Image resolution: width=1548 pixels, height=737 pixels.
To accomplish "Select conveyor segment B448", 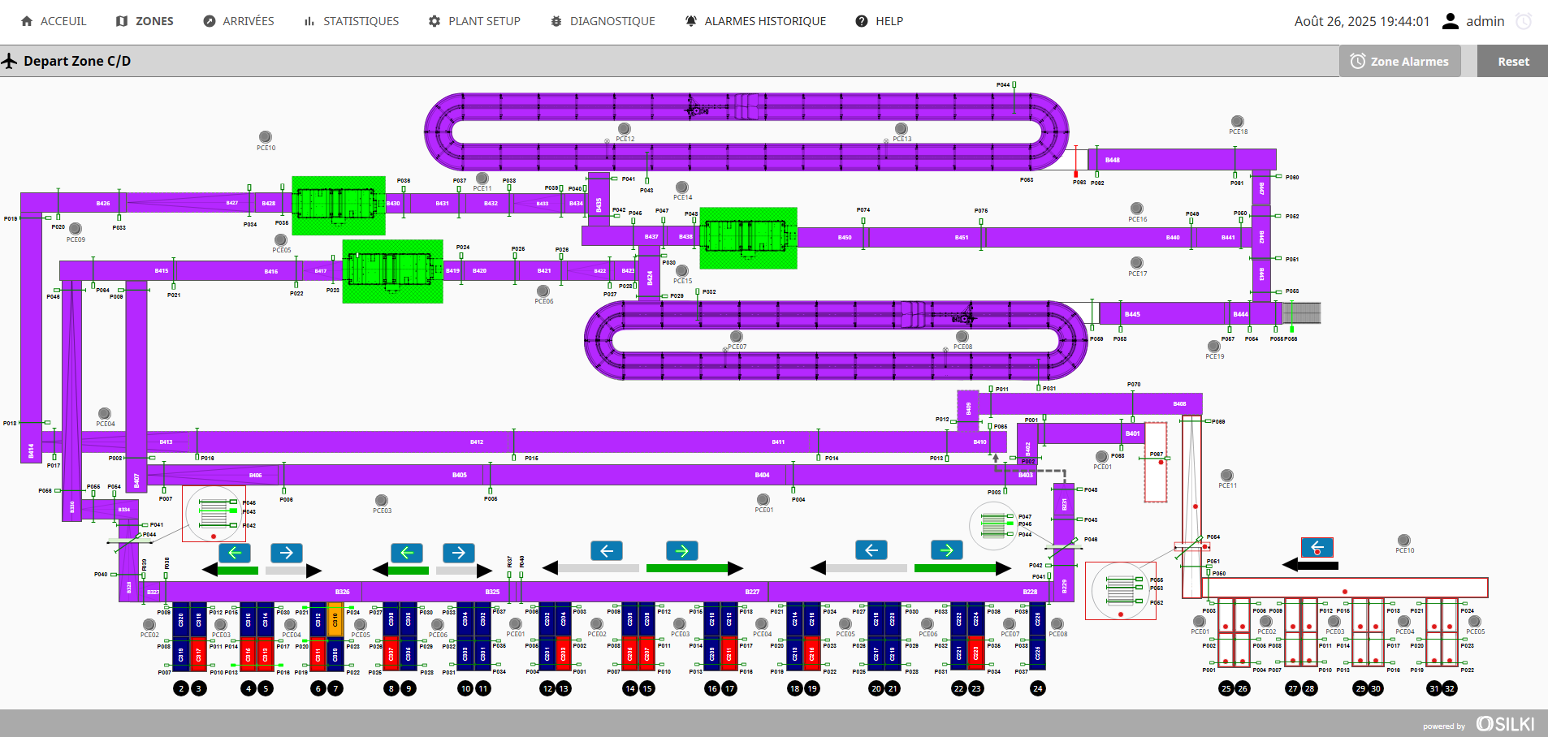I will (x=1183, y=160).
